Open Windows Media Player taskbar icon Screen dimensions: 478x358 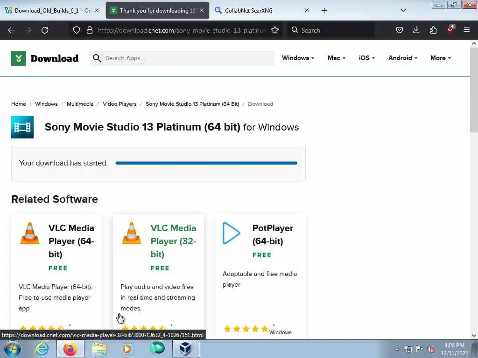[128, 349]
